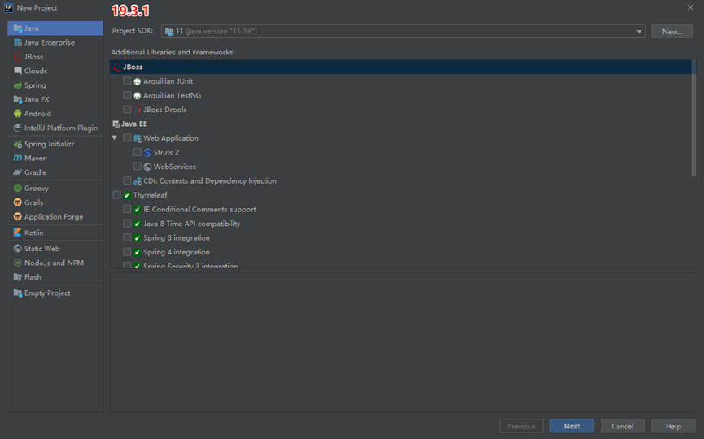Viewport: 704px width, 439px height.
Task: Click the New... SDK button
Action: click(x=671, y=32)
